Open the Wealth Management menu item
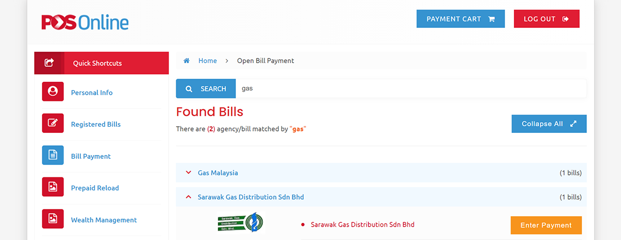This screenshot has width=621, height=240. click(104, 220)
